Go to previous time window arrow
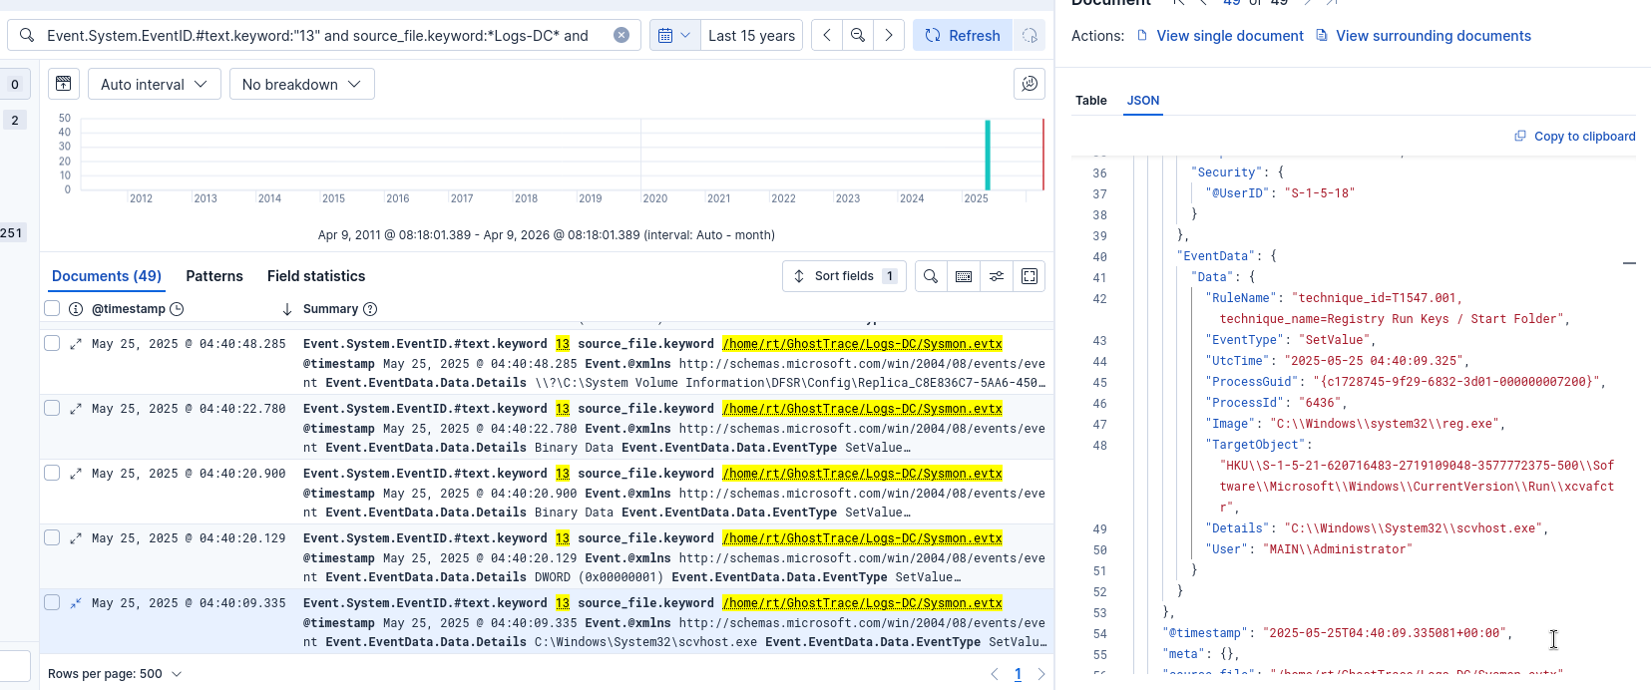The height and width of the screenshot is (690, 1651). click(x=827, y=36)
